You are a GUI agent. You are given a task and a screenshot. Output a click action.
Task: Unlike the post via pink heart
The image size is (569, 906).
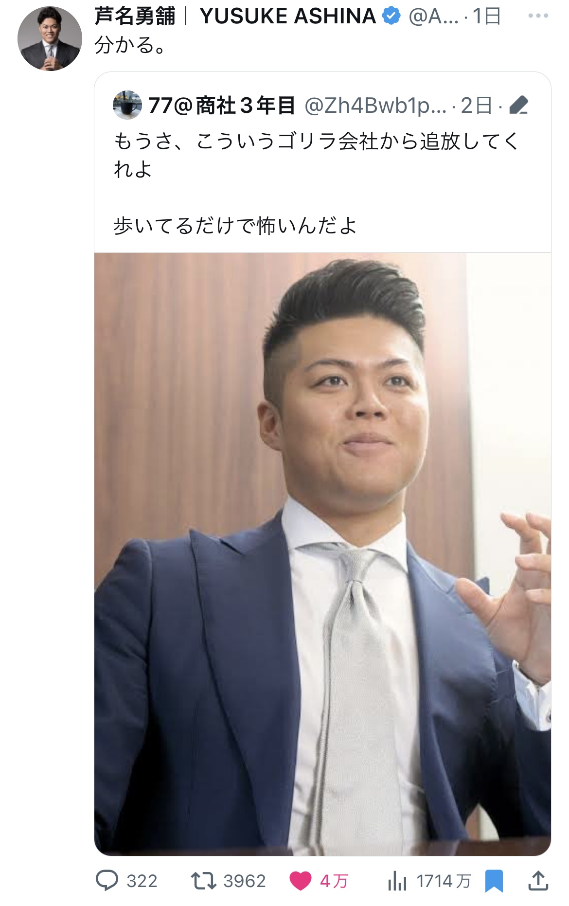300,881
